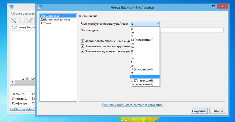Click the 'Отмена' button
Image resolution: width=235 pixels, height=122 pixels.
pyautogui.click(x=218, y=111)
